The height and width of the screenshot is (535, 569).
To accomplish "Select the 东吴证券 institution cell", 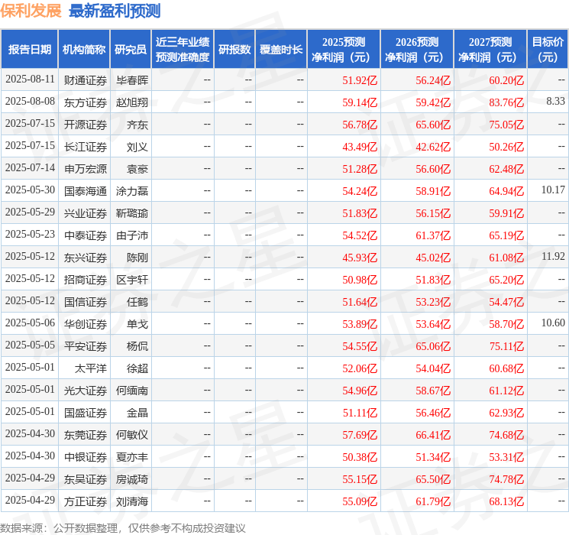I will (x=86, y=479).
